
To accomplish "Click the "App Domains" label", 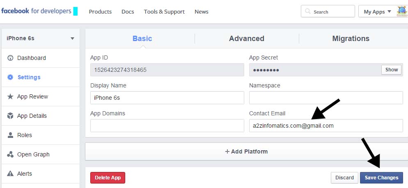I will [108, 113].
